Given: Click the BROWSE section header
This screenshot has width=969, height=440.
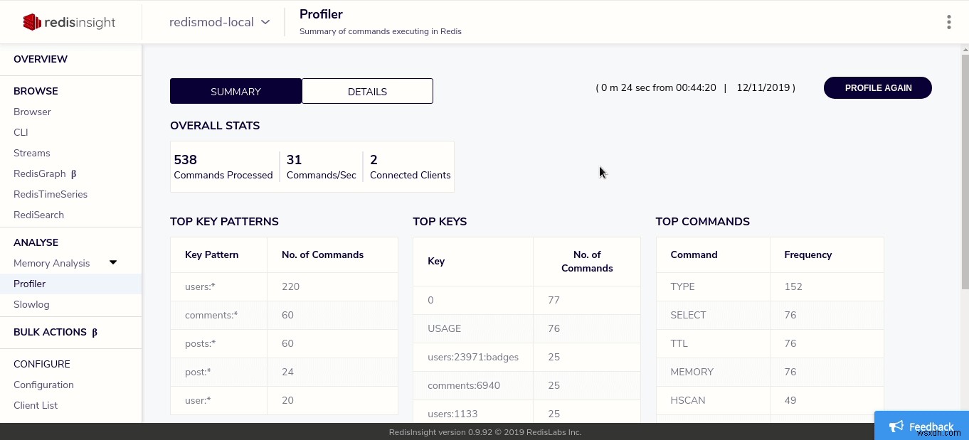Looking at the screenshot, I should 36,91.
